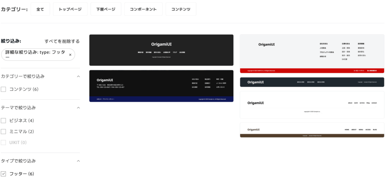Image resolution: width=386 pixels, height=181 pixels.
Task: Select the slim dark single-row footer thumbnail
Action: [x=312, y=82]
